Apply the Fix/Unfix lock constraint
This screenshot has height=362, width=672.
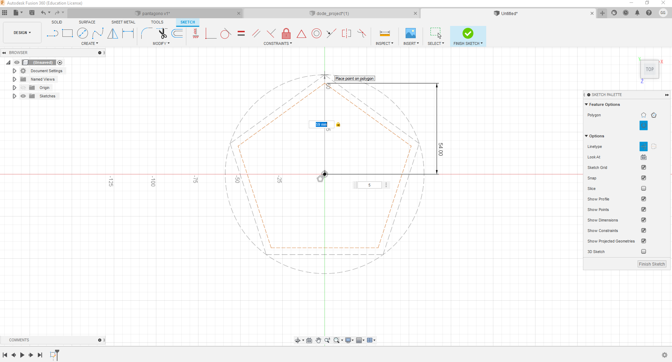point(286,34)
